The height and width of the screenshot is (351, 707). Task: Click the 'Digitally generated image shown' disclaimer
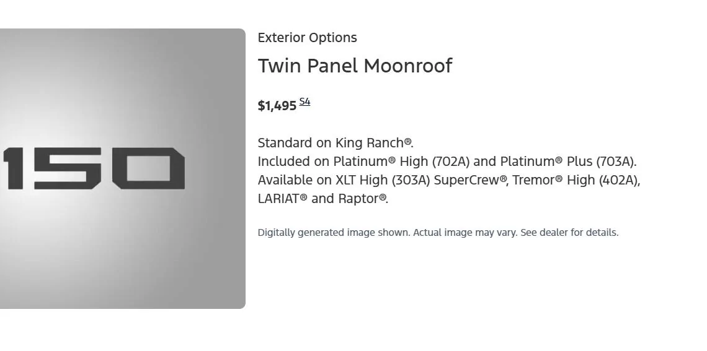tap(333, 233)
